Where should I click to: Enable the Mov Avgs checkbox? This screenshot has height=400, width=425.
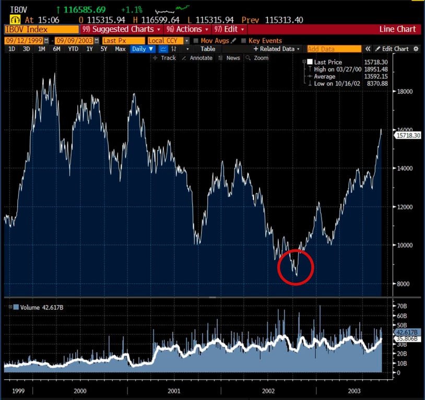pyautogui.click(x=196, y=41)
